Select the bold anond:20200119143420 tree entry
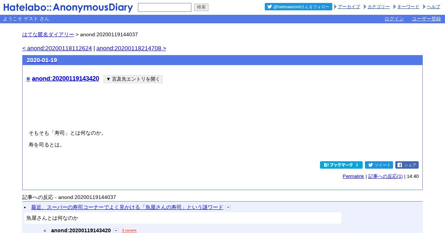 coord(81,230)
